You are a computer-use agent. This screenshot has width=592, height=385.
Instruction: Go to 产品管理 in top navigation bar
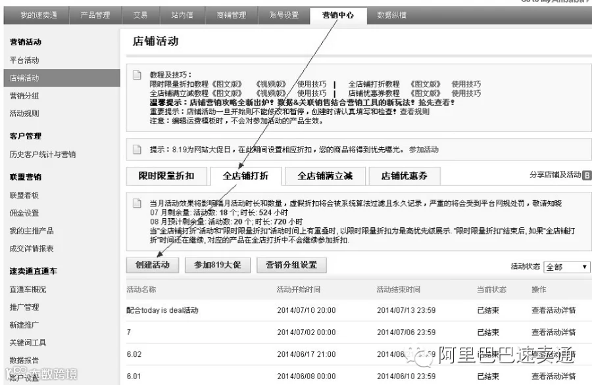[95, 15]
